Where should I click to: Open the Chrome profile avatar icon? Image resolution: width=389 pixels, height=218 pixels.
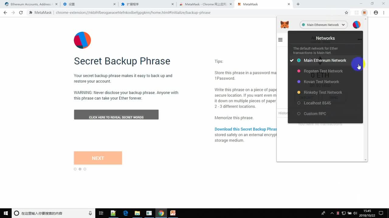point(376,13)
